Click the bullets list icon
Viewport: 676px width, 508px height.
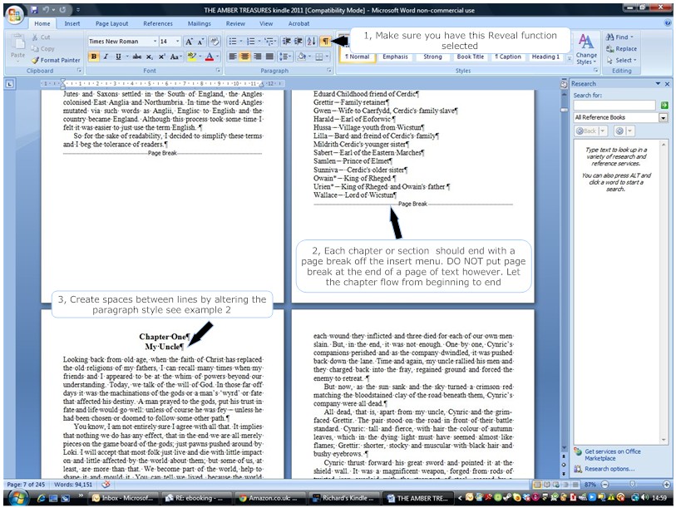tap(233, 42)
